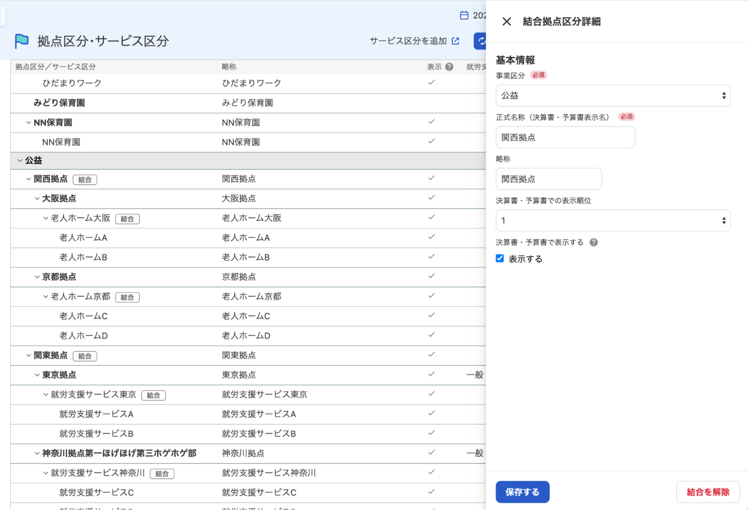Open the 表示順位 dropdown showing 1
This screenshot has width=748, height=510.
613,221
